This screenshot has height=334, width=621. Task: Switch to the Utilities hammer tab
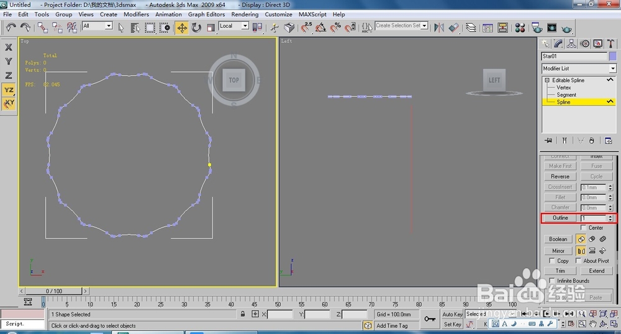610,43
